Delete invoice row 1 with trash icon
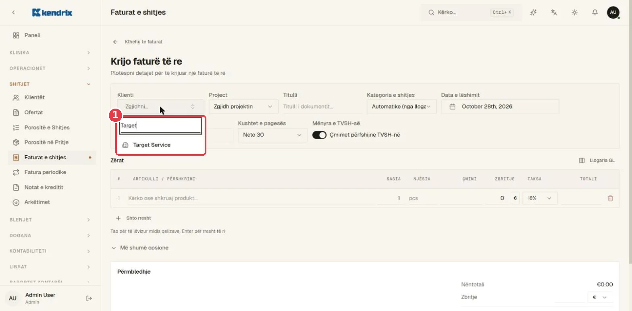The width and height of the screenshot is (632, 311). (x=610, y=198)
